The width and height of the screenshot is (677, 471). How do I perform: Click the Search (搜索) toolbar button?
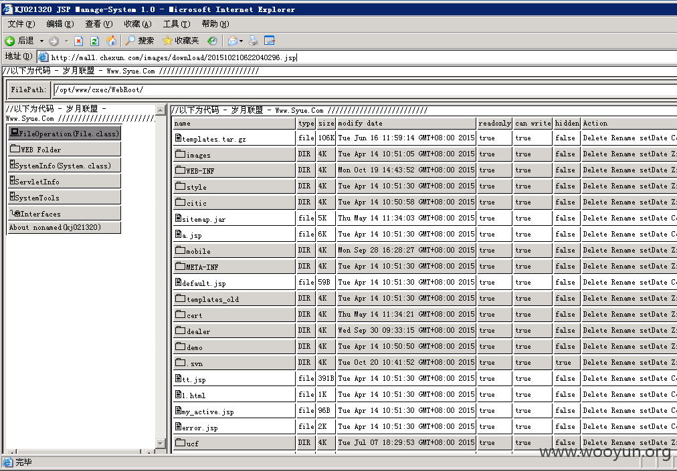click(139, 41)
